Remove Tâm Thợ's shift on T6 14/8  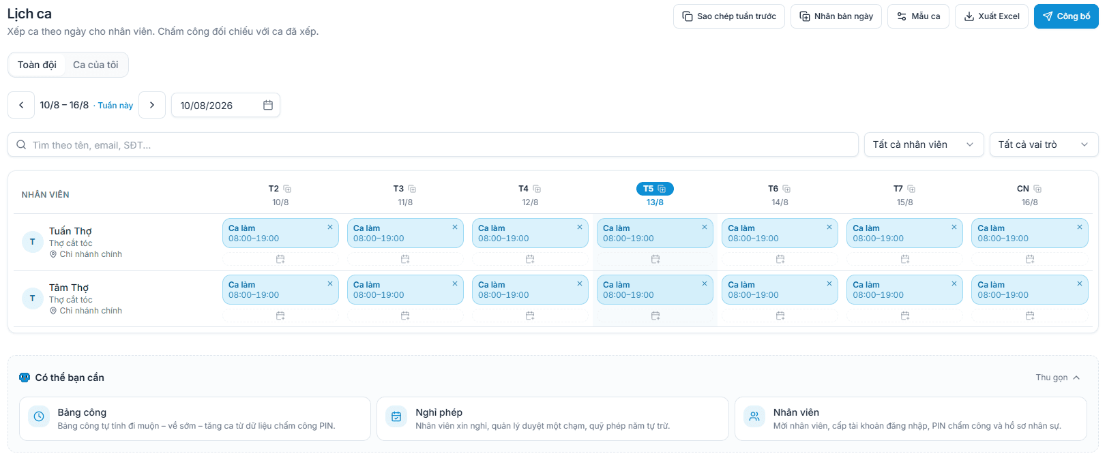[x=829, y=283]
